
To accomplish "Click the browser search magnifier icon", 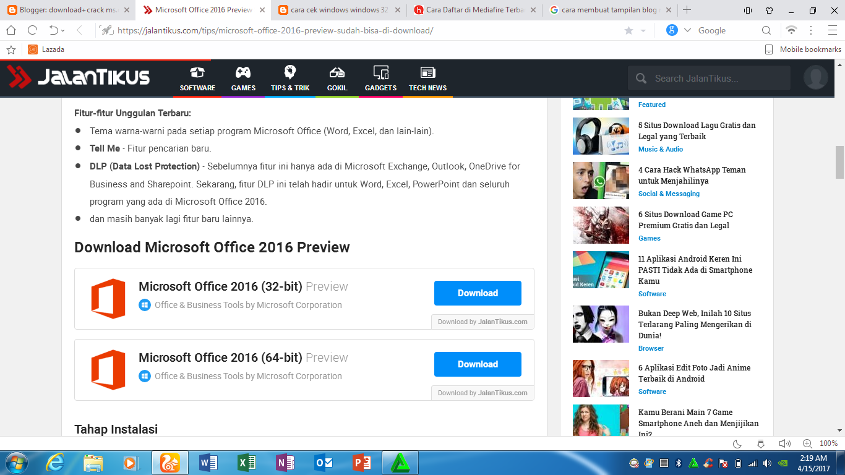I will (766, 30).
